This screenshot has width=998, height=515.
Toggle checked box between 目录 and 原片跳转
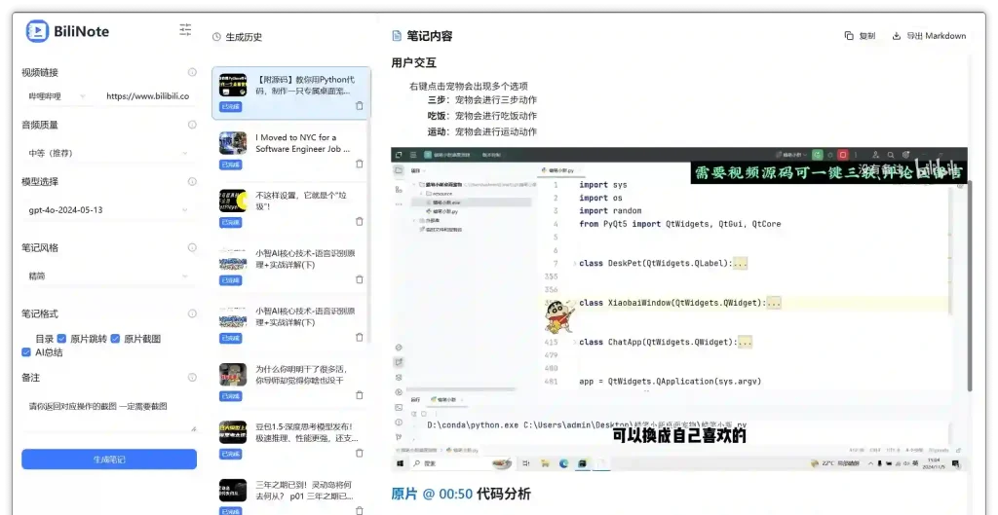61,339
